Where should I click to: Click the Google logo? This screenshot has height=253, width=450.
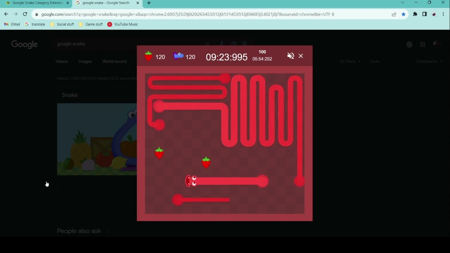(x=24, y=44)
